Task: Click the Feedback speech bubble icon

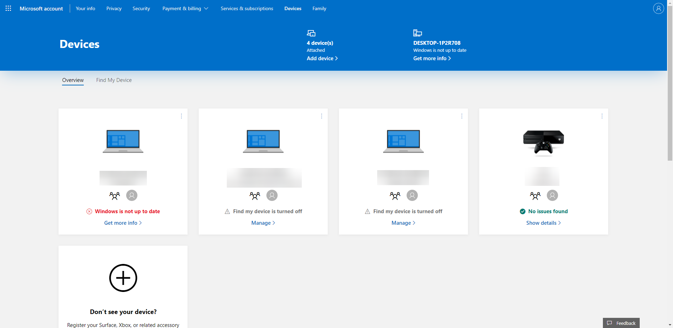Action: pos(610,323)
